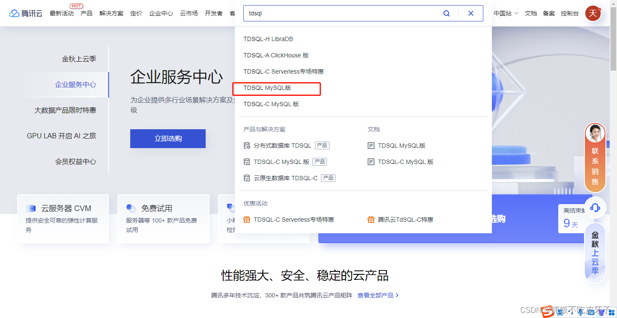The width and height of the screenshot is (617, 318).
Task: Select TDSQL-C Serverless专场特惠 suggestion in top list
Action: (x=284, y=71)
